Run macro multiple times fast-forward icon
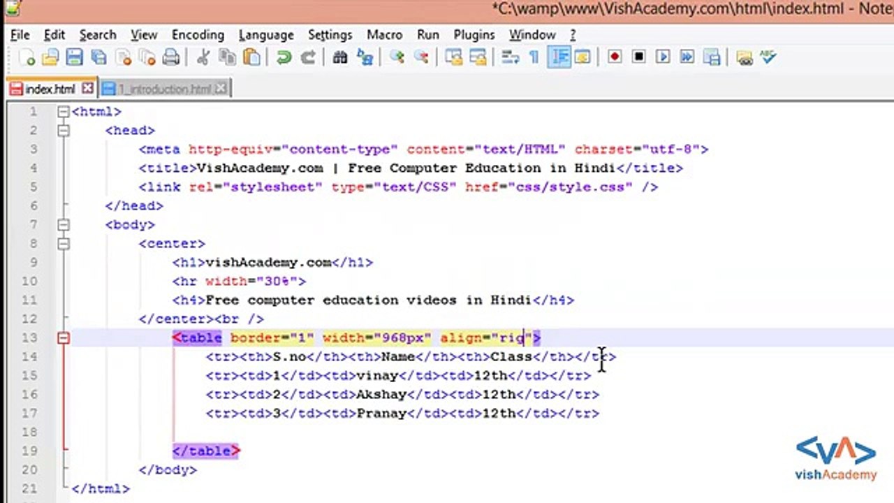Screen dimensions: 894x503 (x=687, y=57)
